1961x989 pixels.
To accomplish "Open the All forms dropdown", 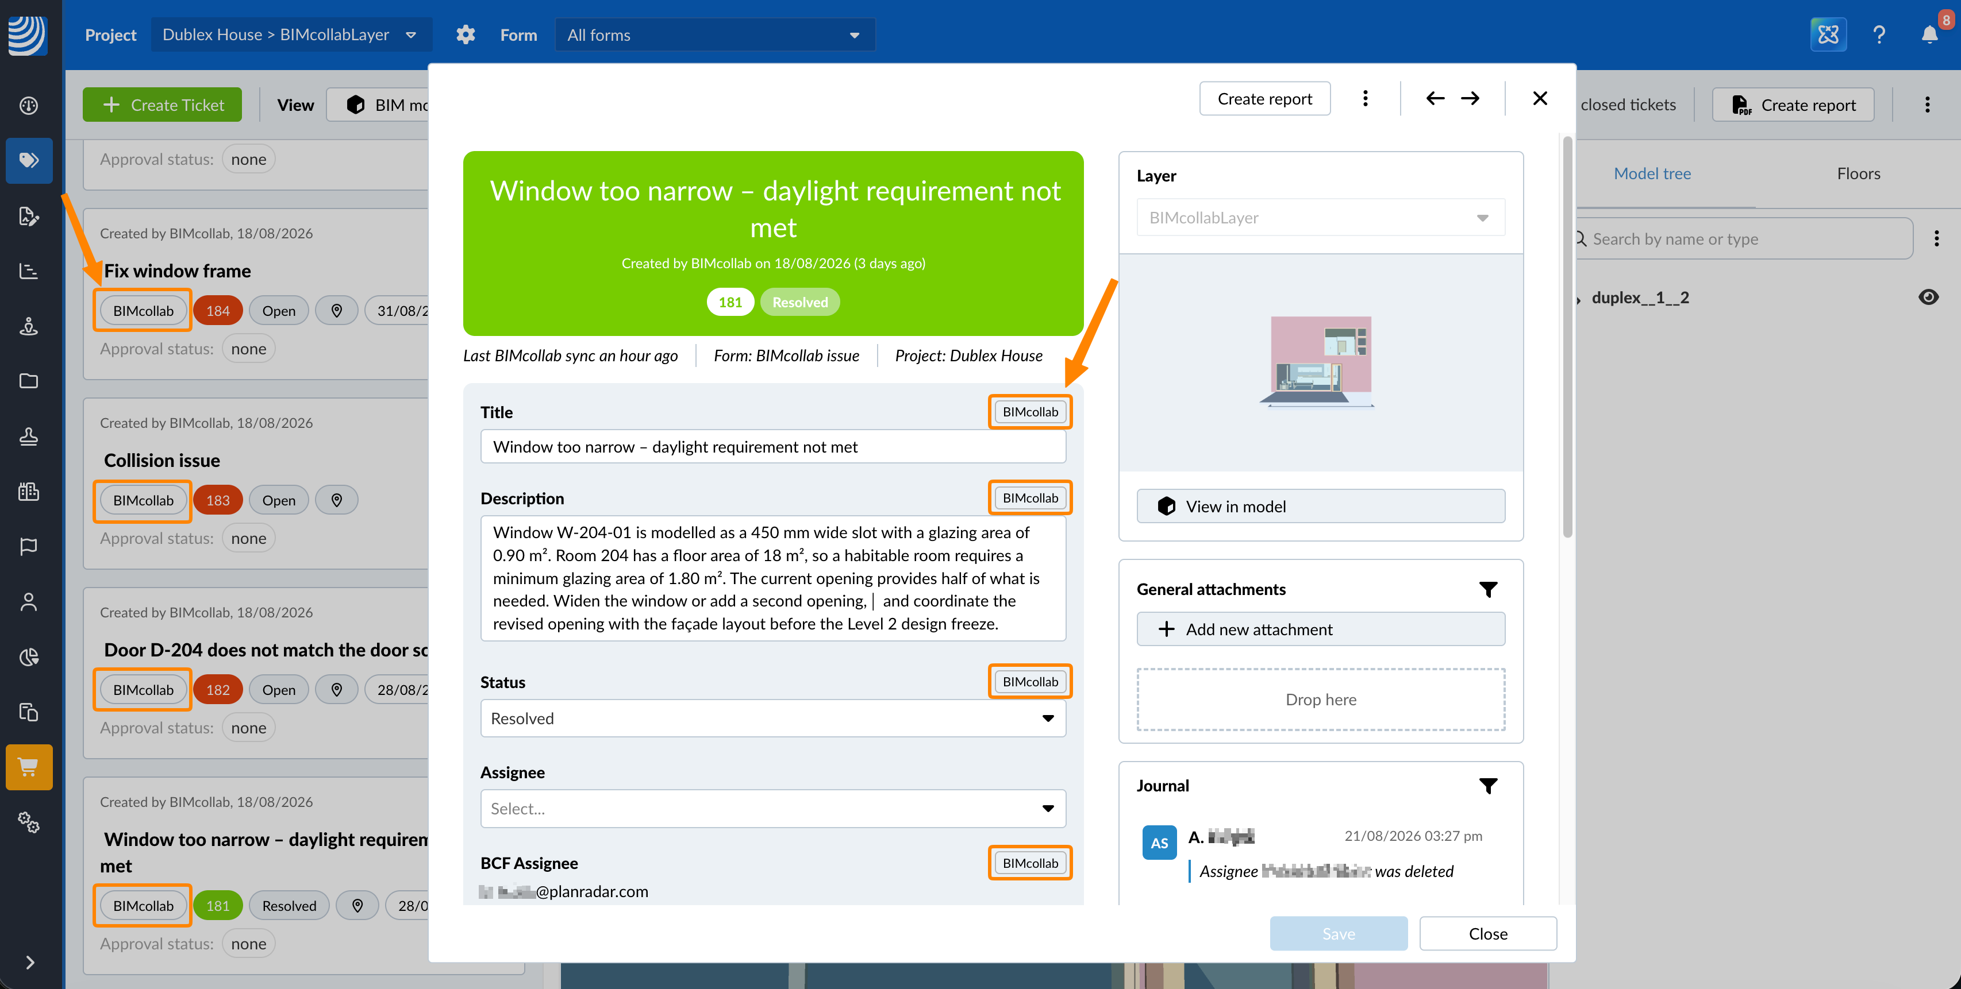I will point(715,35).
